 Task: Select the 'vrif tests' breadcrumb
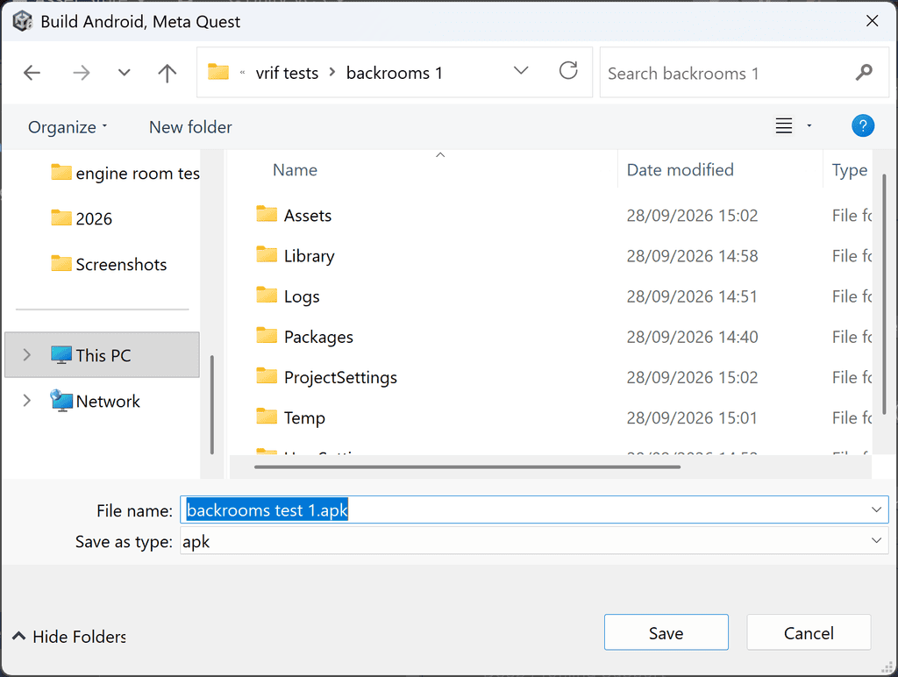[x=287, y=74]
